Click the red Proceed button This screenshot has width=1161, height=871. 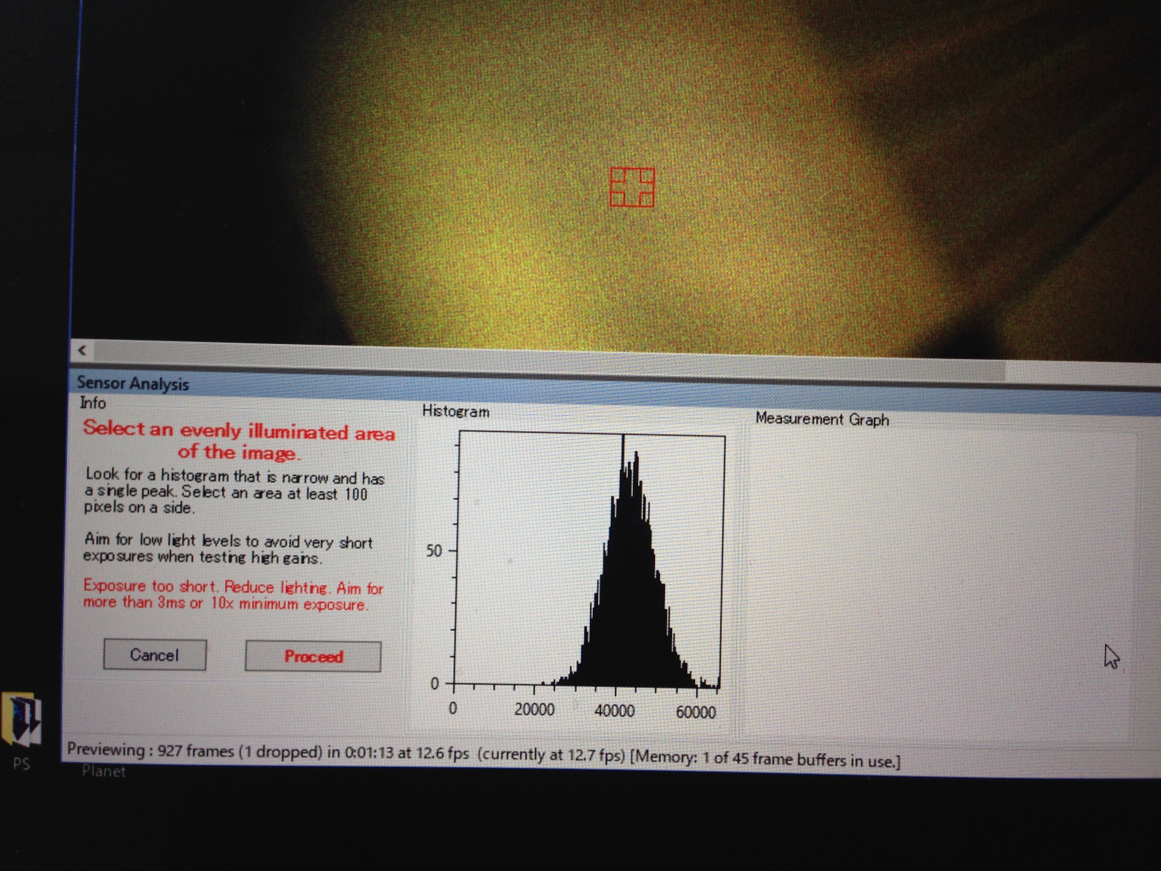click(313, 656)
